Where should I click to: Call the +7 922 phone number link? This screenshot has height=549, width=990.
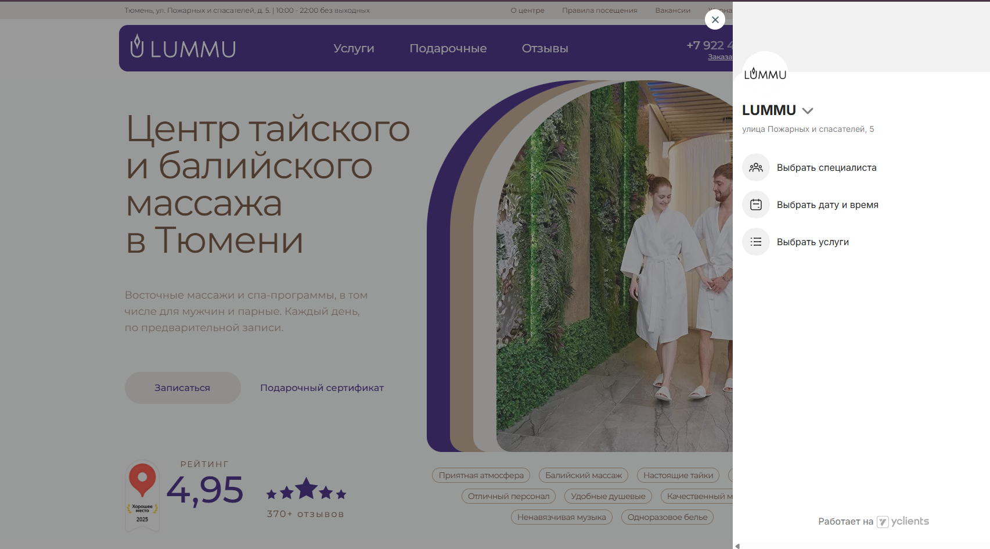click(x=707, y=45)
